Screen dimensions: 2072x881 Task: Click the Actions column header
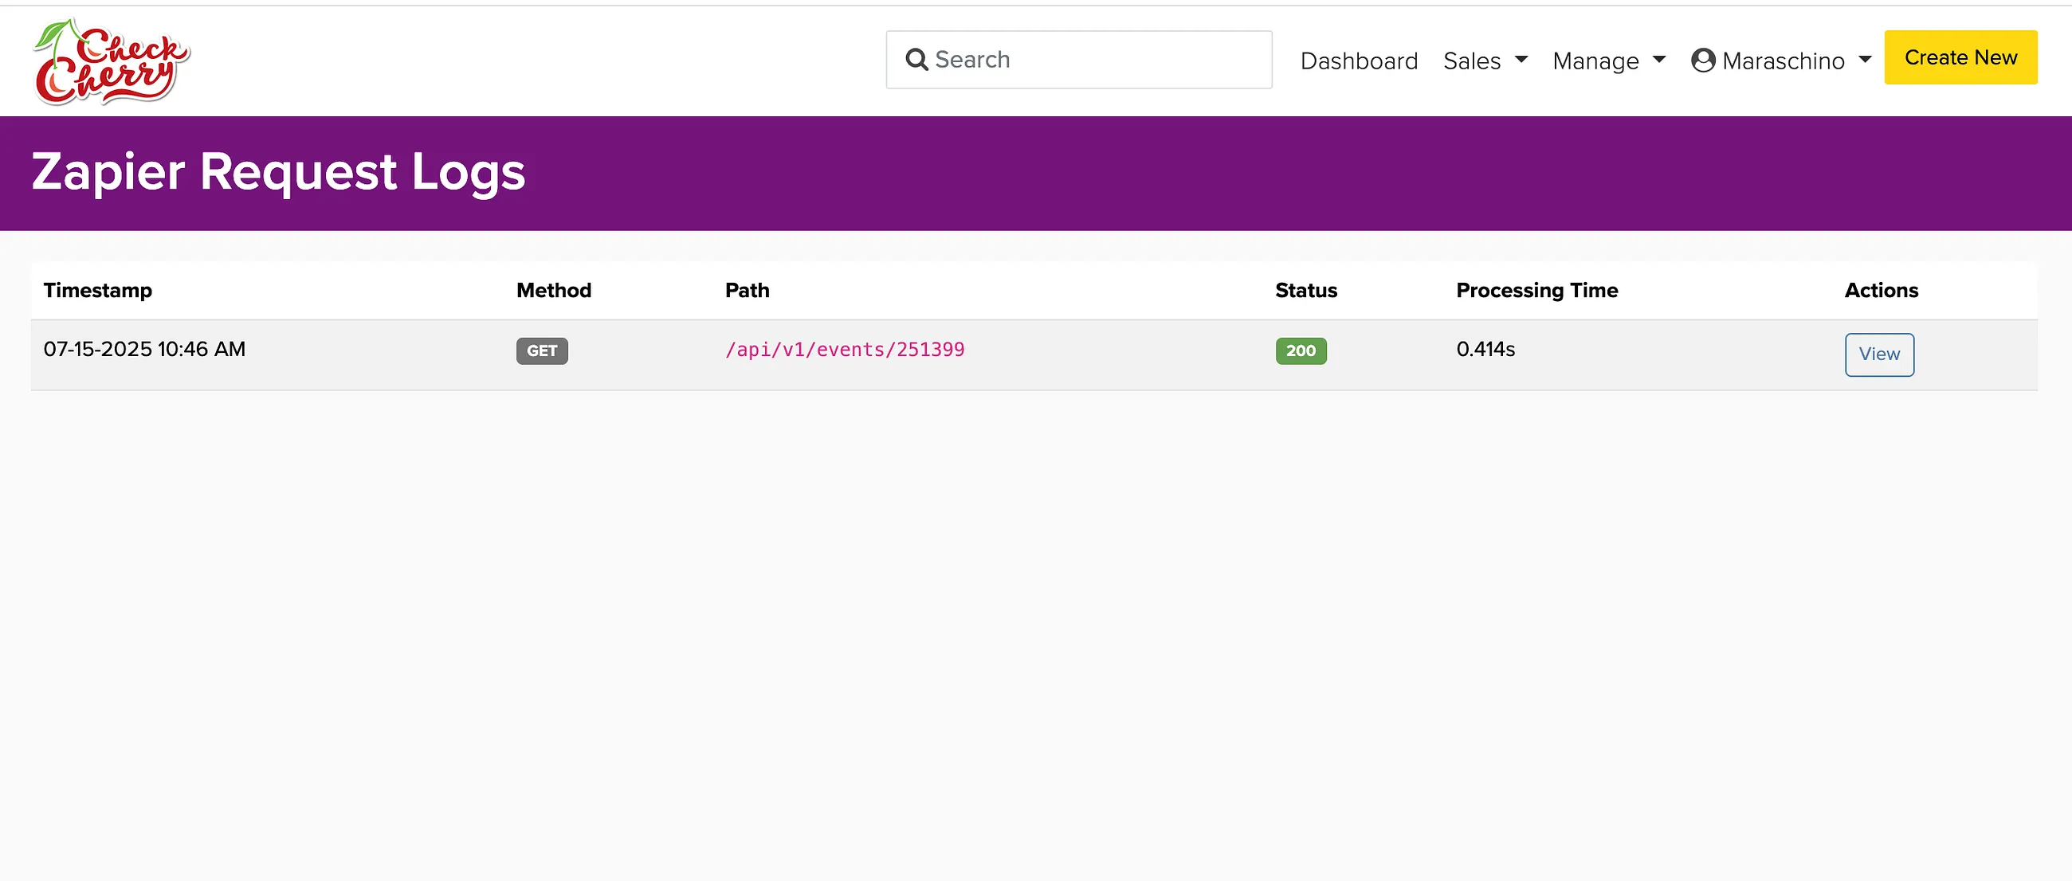click(1881, 290)
